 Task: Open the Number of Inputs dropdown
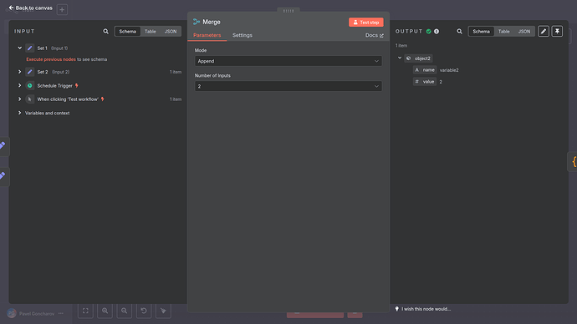click(x=288, y=86)
